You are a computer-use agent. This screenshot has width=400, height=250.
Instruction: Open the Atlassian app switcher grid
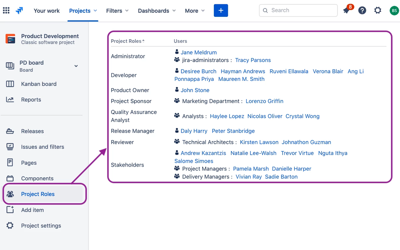click(6, 10)
